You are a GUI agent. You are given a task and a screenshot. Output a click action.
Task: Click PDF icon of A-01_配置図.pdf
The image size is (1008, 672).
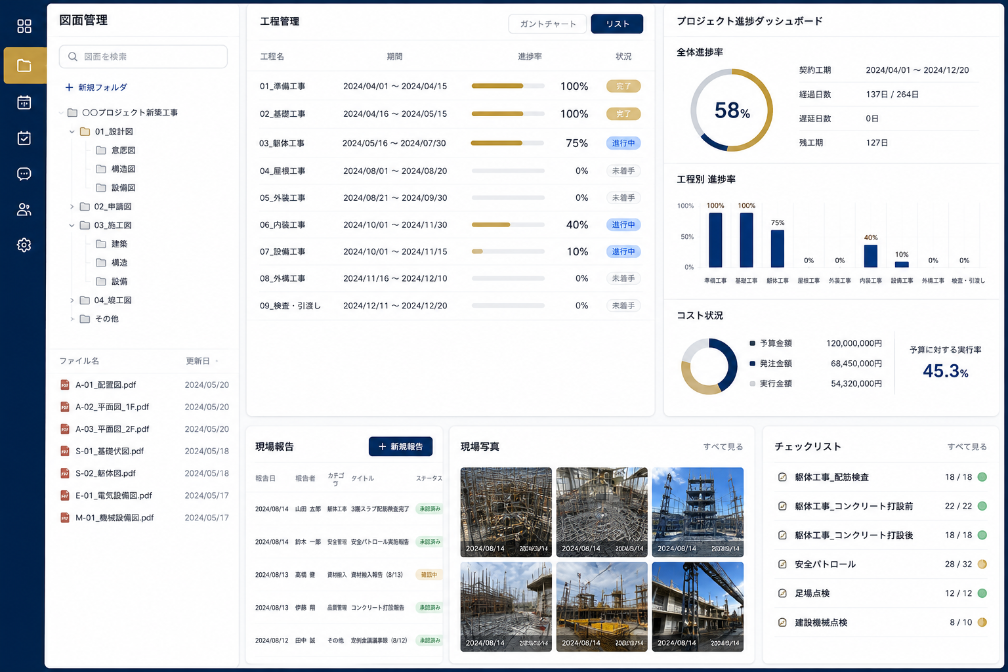(65, 385)
